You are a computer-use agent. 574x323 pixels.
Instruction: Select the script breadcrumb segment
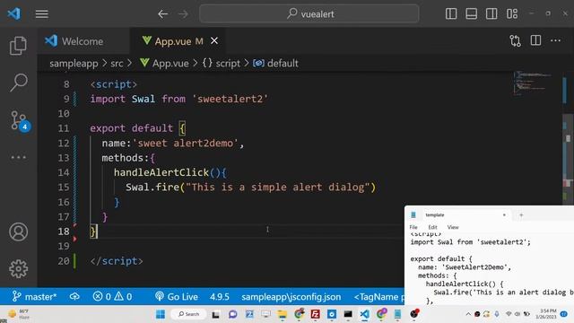coord(222,64)
